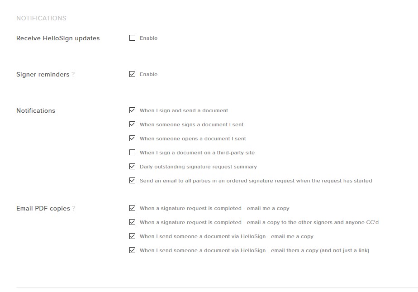Uncheck 'When I sign and send a document'

pos(132,110)
